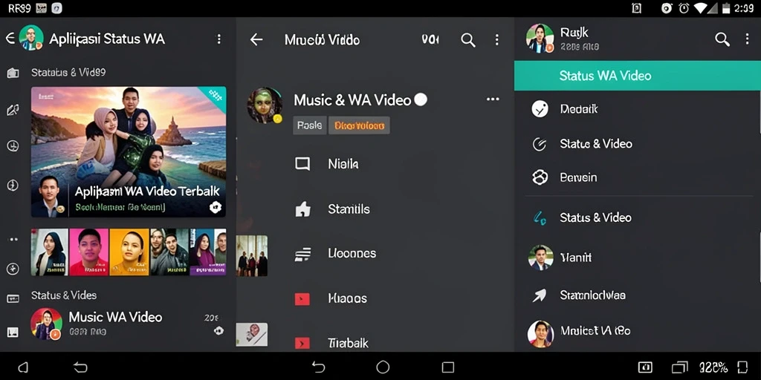The image size is (761, 380).
Task: Open Music WA Video list row
Action: [x=129, y=324]
